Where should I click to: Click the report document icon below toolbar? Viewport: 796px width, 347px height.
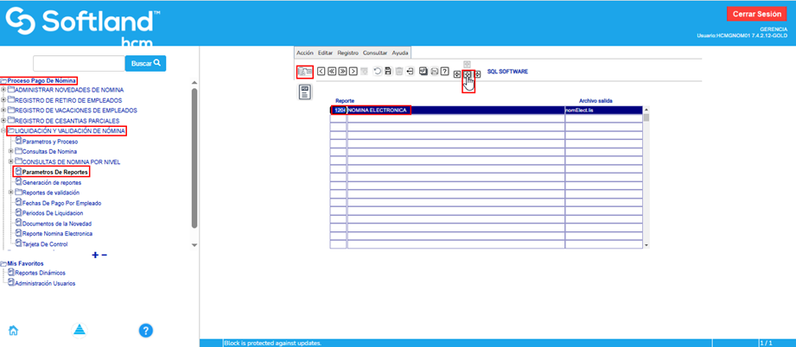coord(304,91)
